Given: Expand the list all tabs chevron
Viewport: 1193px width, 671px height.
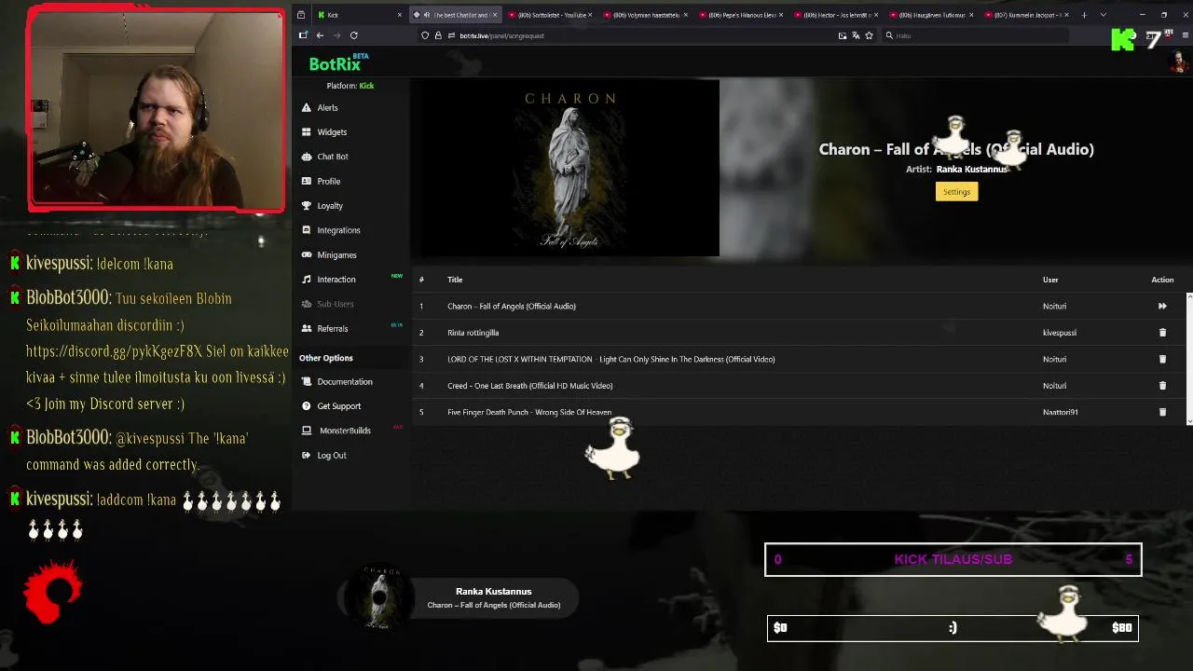Looking at the screenshot, I should click(1104, 15).
